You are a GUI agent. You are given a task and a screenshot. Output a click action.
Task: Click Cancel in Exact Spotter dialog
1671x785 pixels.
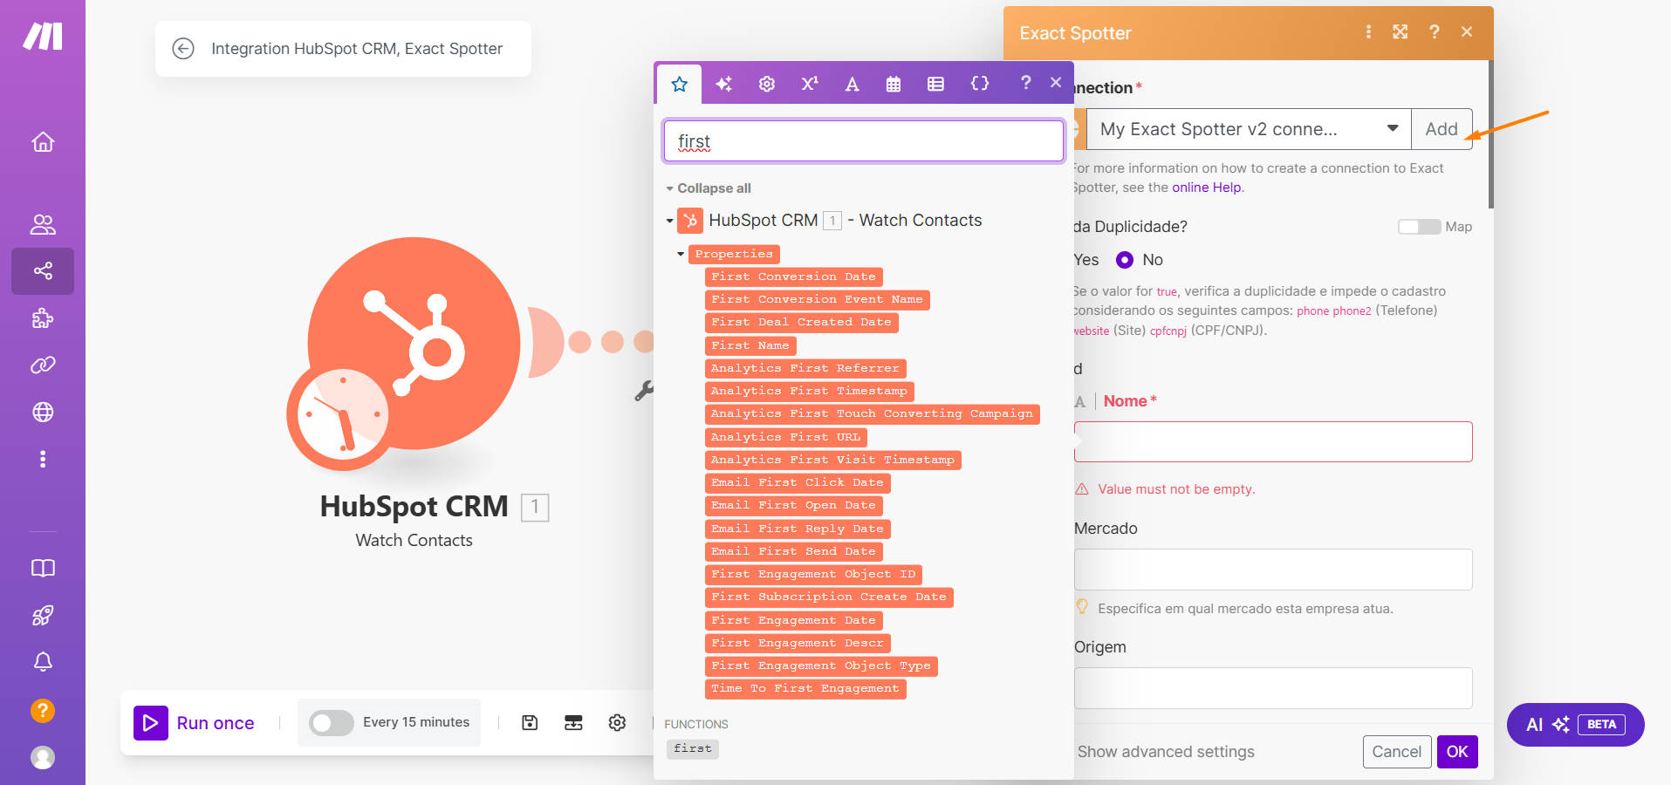(1396, 752)
